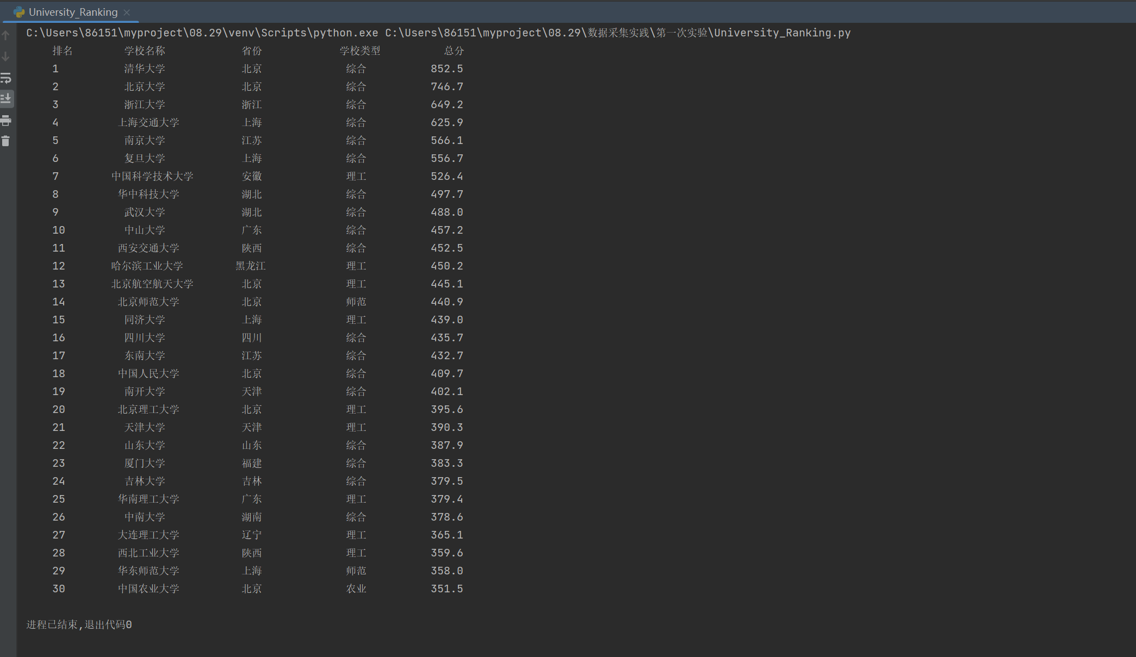Click the 总分 column header text
1136x657 pixels.
tap(454, 51)
